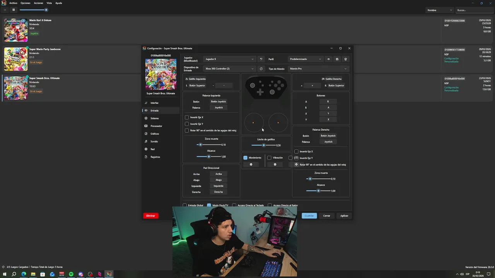The height and width of the screenshot is (278, 495).
Task: Open Edge browser from the taskbar
Action: tap(24, 274)
